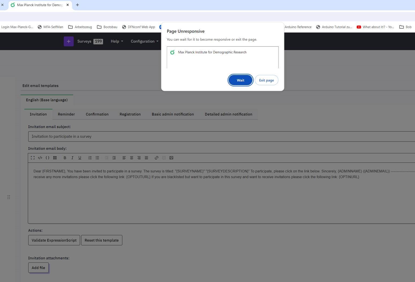Screen dimensions: 415x282
Task: Toggle underline formatting in the editor toolbar
Action: (80, 158)
